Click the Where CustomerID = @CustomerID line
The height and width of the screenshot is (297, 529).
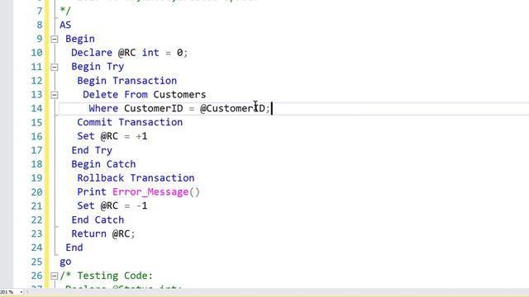click(x=179, y=108)
